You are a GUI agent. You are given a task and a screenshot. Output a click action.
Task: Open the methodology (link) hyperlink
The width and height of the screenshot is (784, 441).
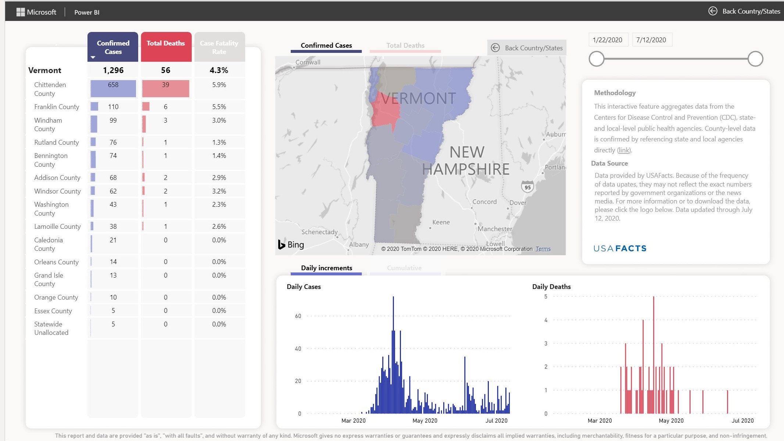[x=624, y=150]
